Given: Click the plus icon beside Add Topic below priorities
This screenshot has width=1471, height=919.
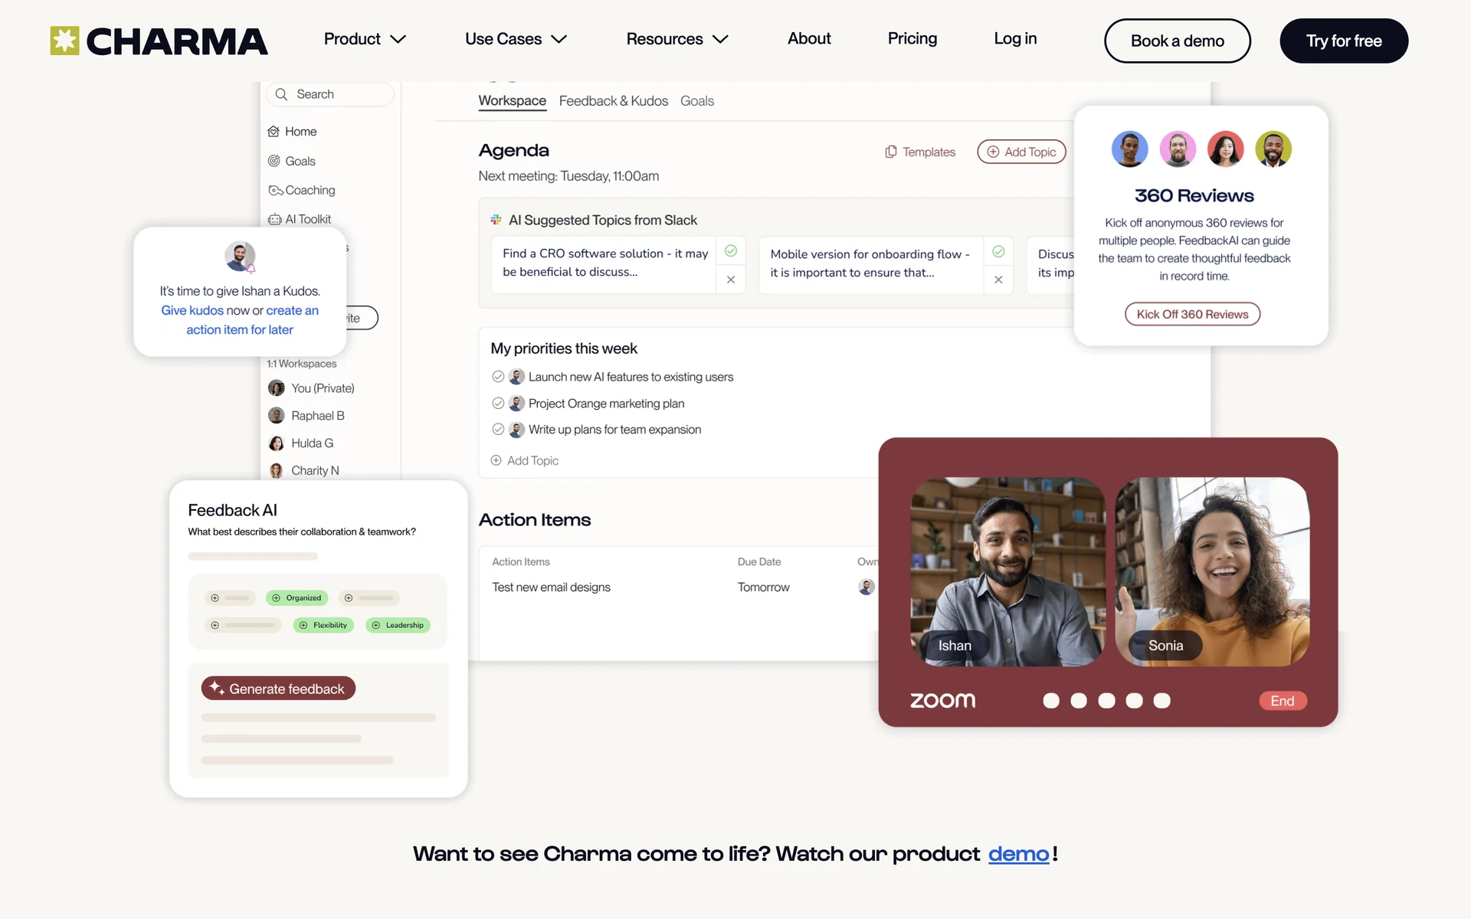Looking at the screenshot, I should 496,460.
